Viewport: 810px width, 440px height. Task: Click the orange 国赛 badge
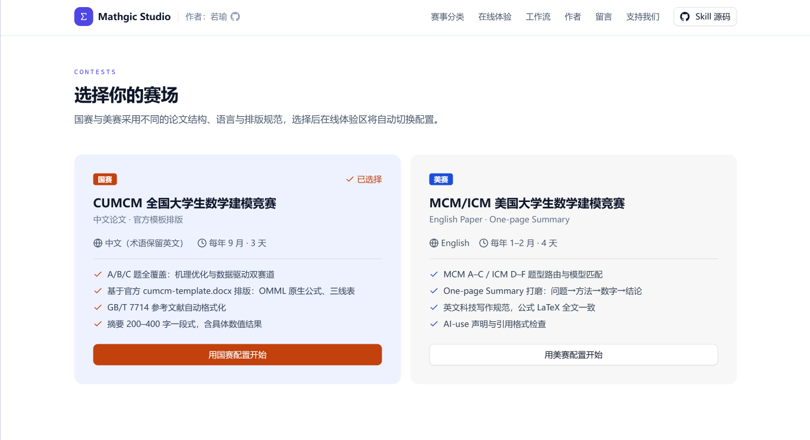[105, 180]
